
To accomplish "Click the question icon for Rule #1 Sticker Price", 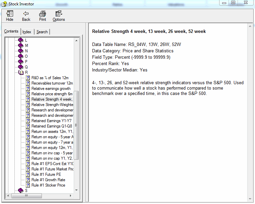I will pyautogui.click(x=28, y=185).
